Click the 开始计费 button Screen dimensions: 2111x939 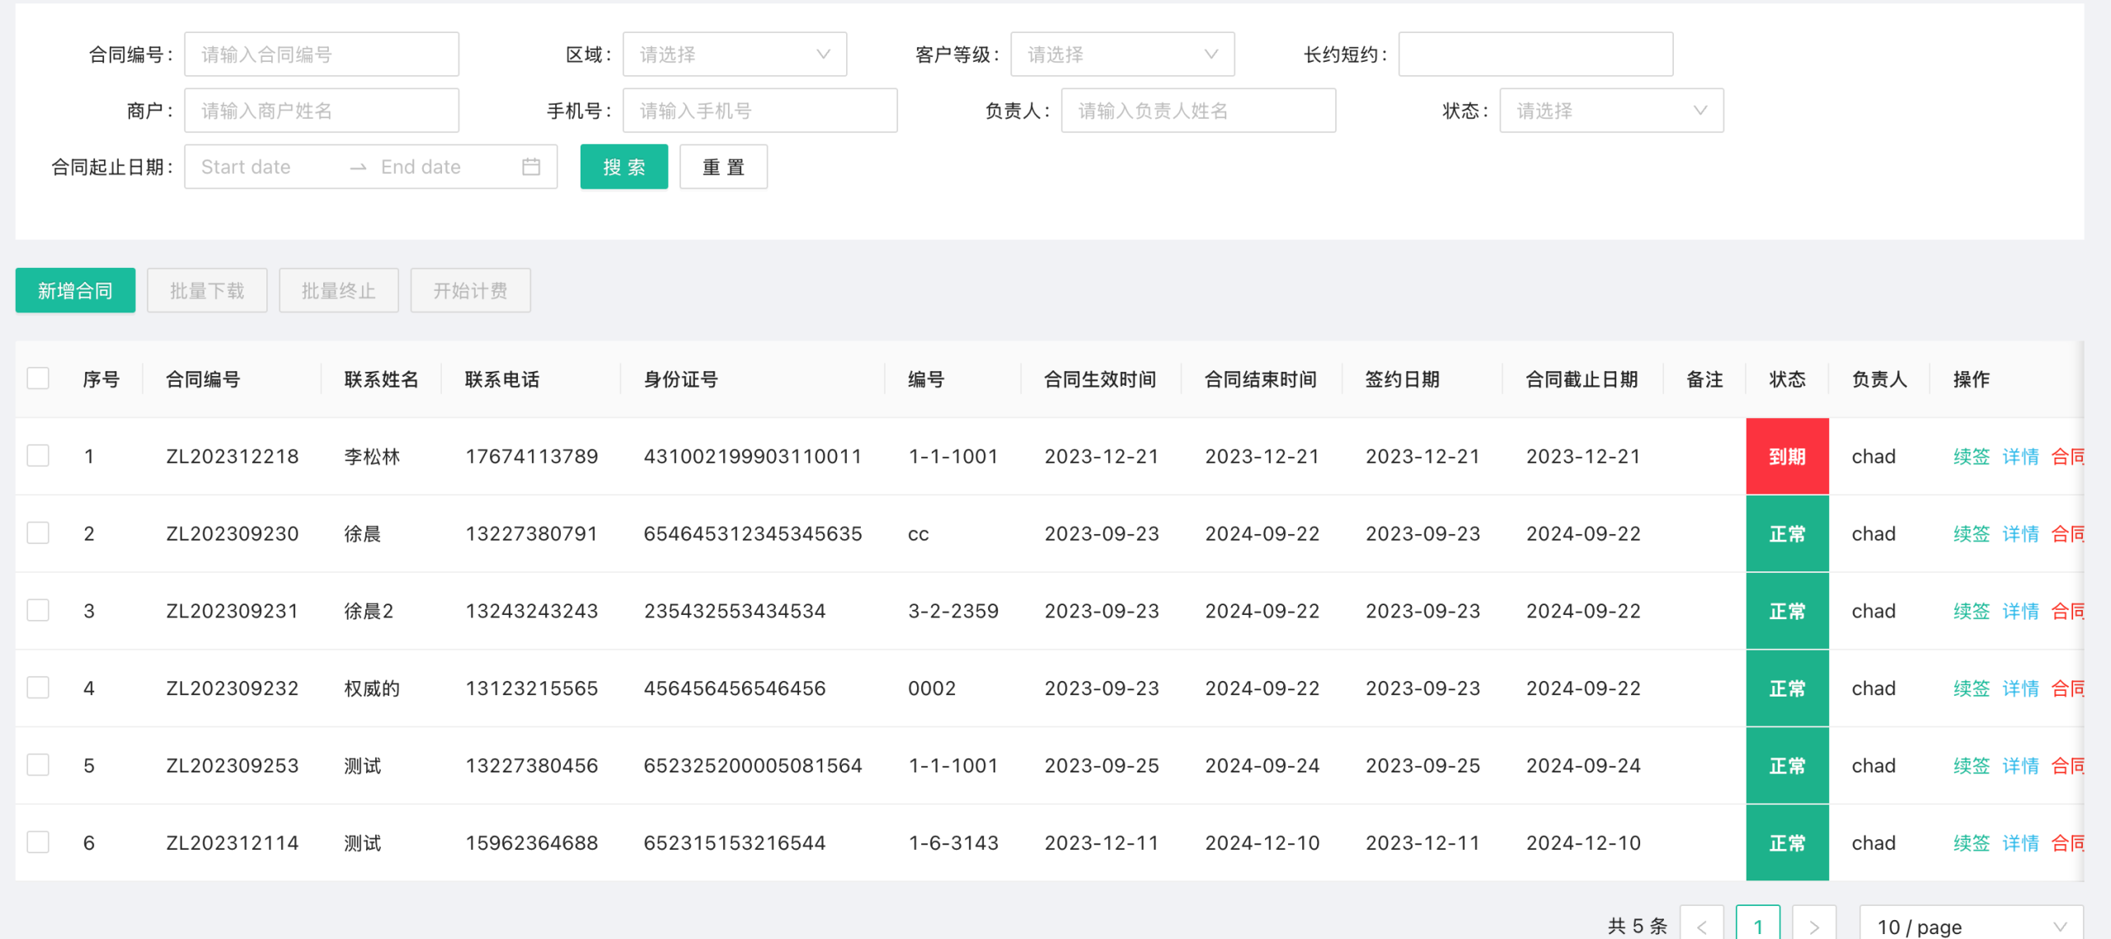click(471, 290)
